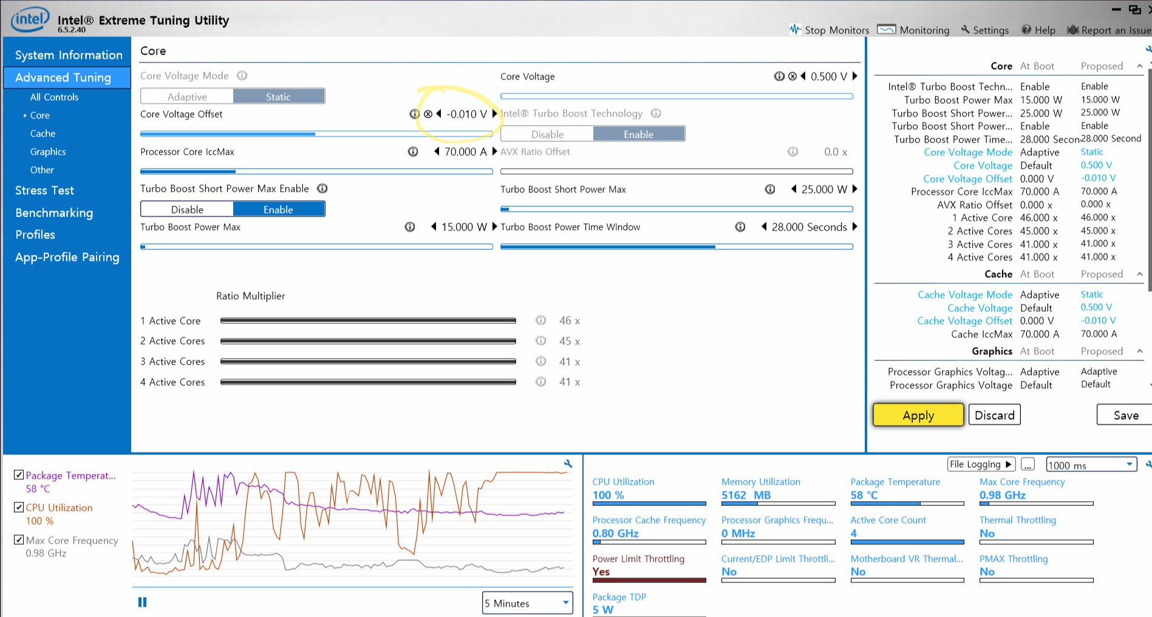Click the Monitoring screen icon
Screen dimensions: 1152x617
click(887, 29)
